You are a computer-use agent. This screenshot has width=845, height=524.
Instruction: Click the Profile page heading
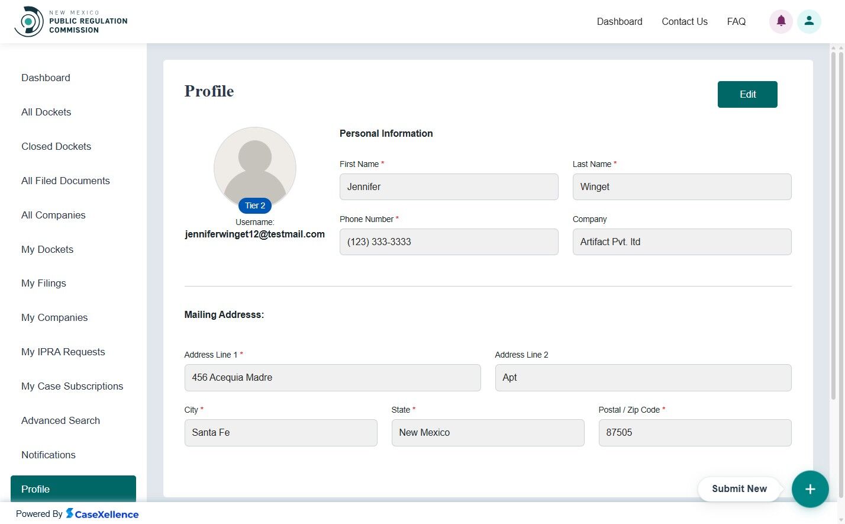point(209,91)
